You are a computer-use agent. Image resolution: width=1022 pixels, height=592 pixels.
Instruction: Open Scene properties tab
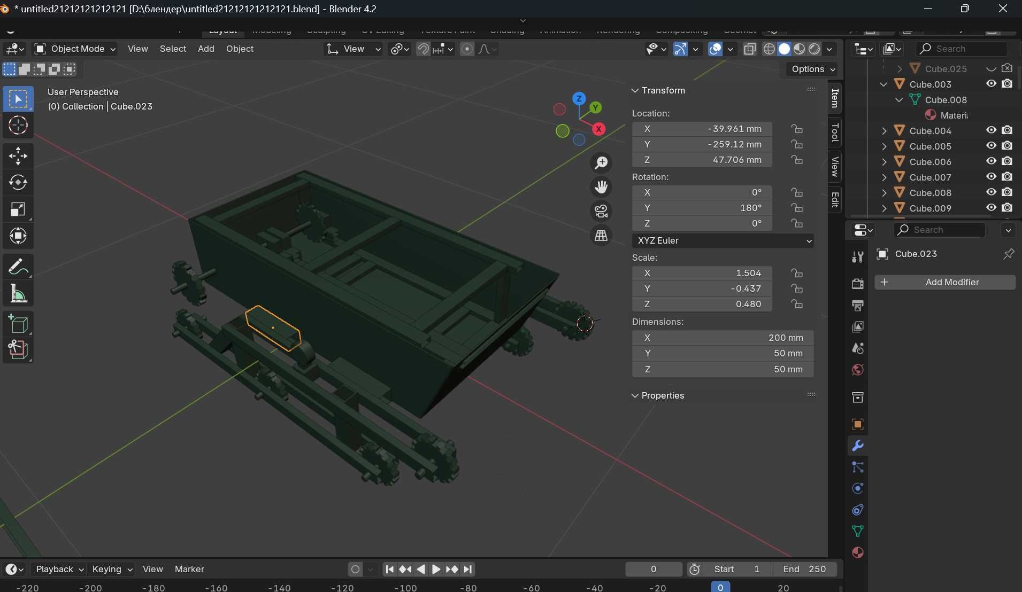pos(858,348)
